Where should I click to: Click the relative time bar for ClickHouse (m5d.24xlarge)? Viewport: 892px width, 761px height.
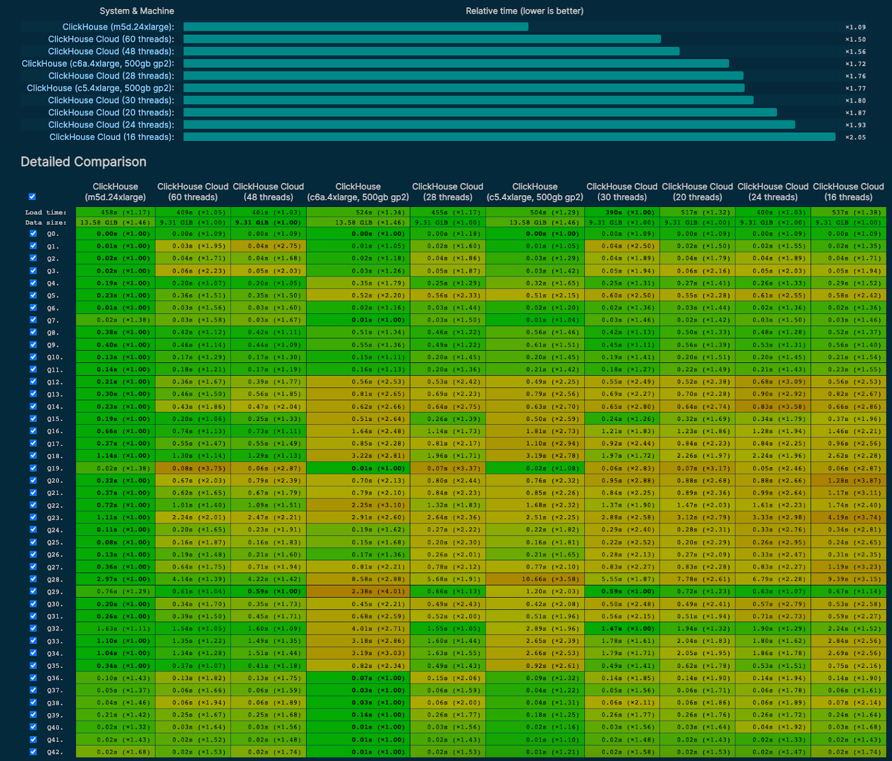pos(356,27)
